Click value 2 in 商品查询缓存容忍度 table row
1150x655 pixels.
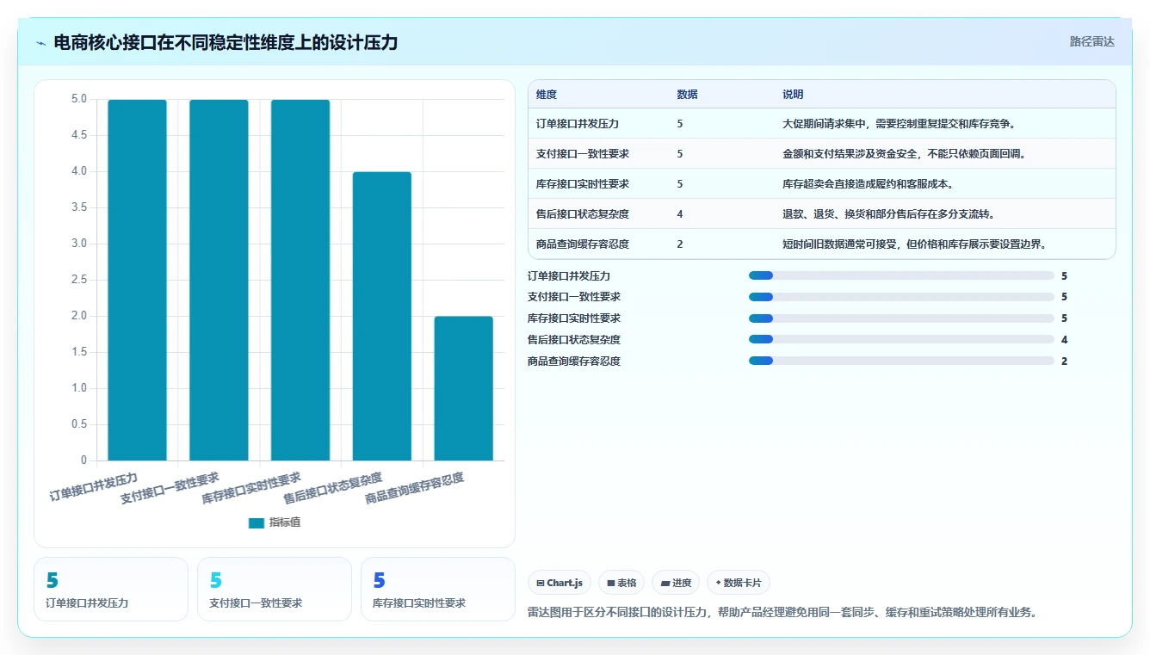(680, 244)
